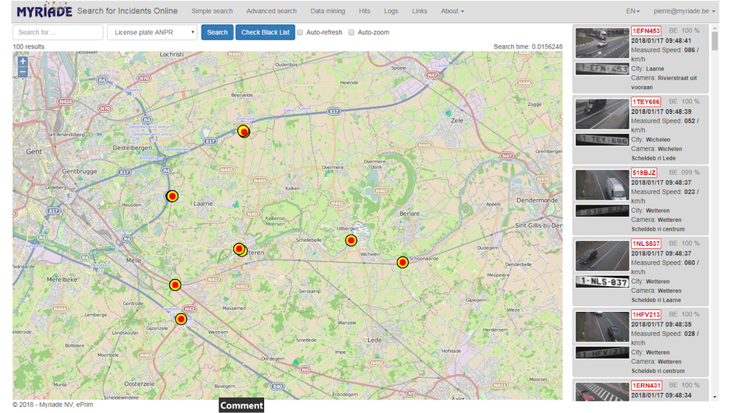734x413 pixels.
Task: Open plate 1HFV213 link
Action: pyautogui.click(x=646, y=314)
